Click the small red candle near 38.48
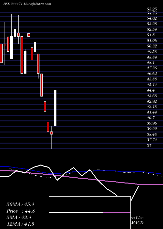Image resolution: width=163 pixels, height=229 pixels. pyautogui.click(x=52, y=133)
